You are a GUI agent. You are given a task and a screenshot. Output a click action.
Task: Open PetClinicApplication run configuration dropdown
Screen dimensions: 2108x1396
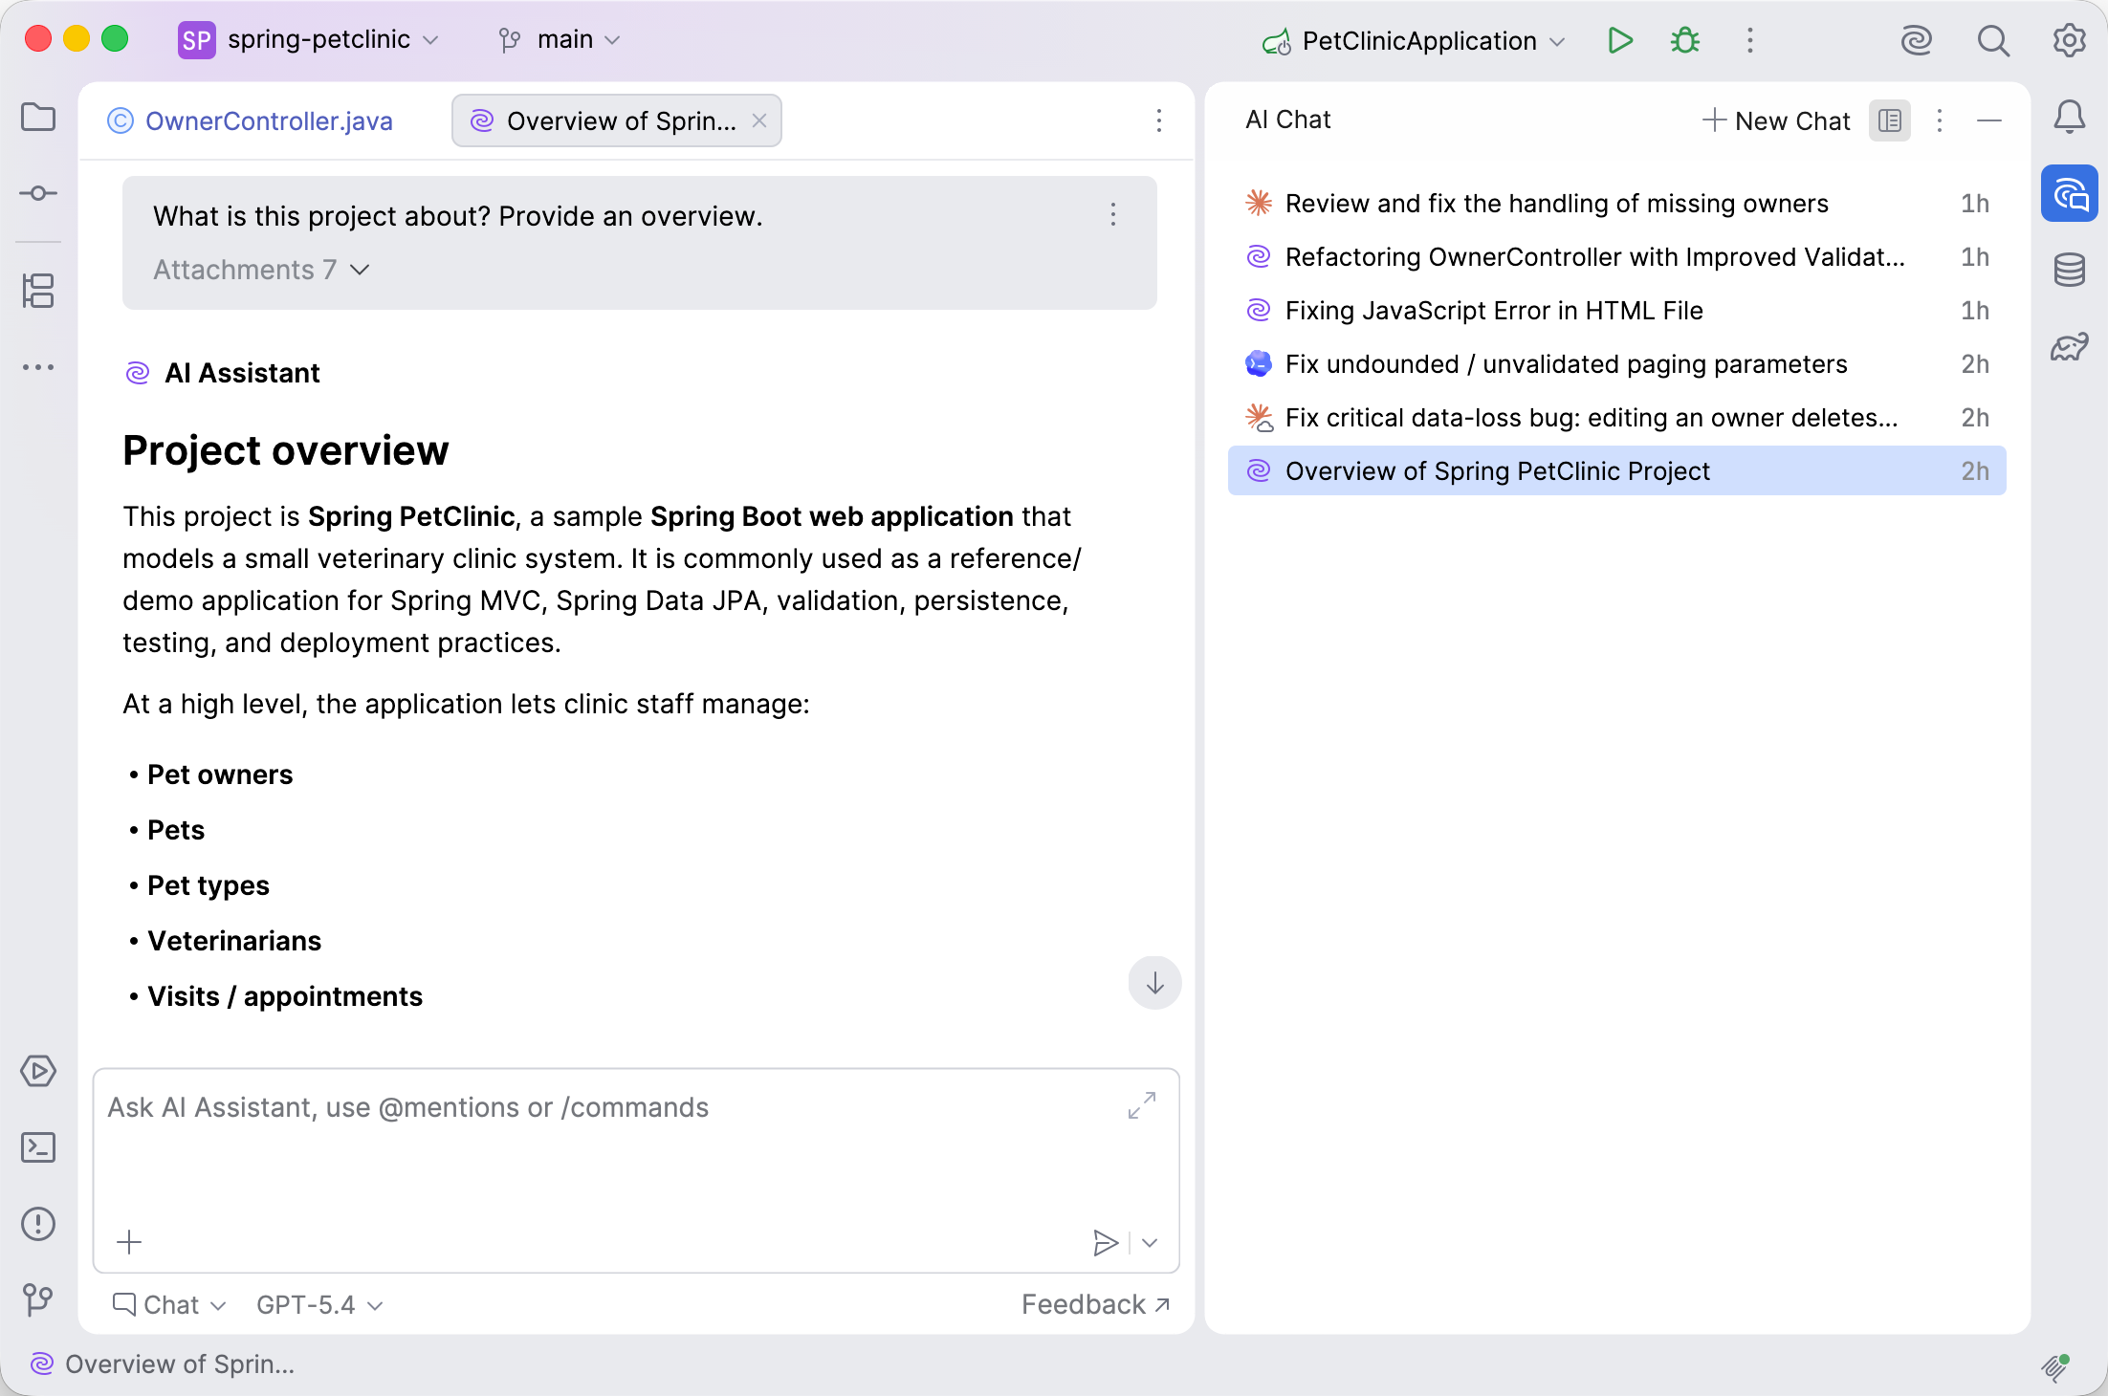pyautogui.click(x=1414, y=41)
